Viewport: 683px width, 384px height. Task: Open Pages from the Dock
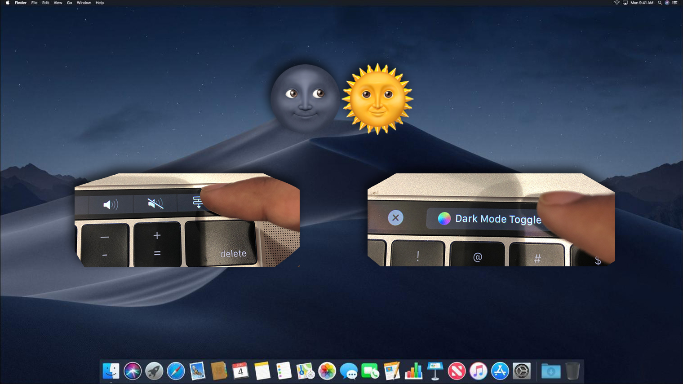click(392, 371)
